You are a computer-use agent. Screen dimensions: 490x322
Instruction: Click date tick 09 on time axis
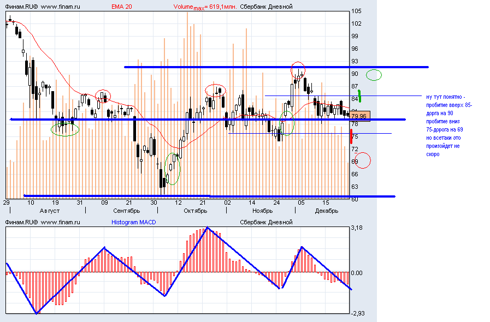coord(104,202)
